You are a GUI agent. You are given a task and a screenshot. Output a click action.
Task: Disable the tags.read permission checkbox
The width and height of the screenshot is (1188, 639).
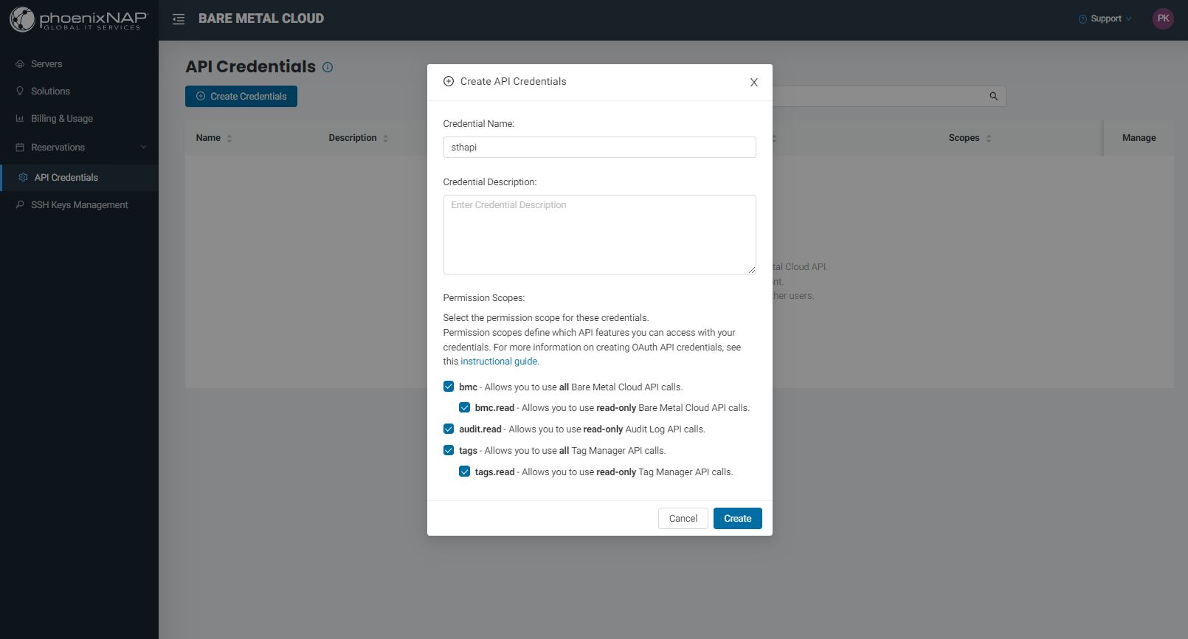[x=464, y=472]
